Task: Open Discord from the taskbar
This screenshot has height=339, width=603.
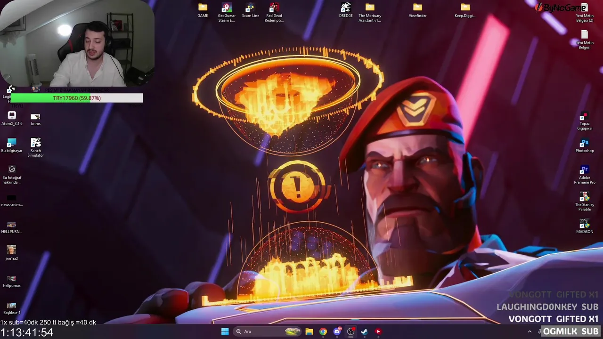Action: 337,331
